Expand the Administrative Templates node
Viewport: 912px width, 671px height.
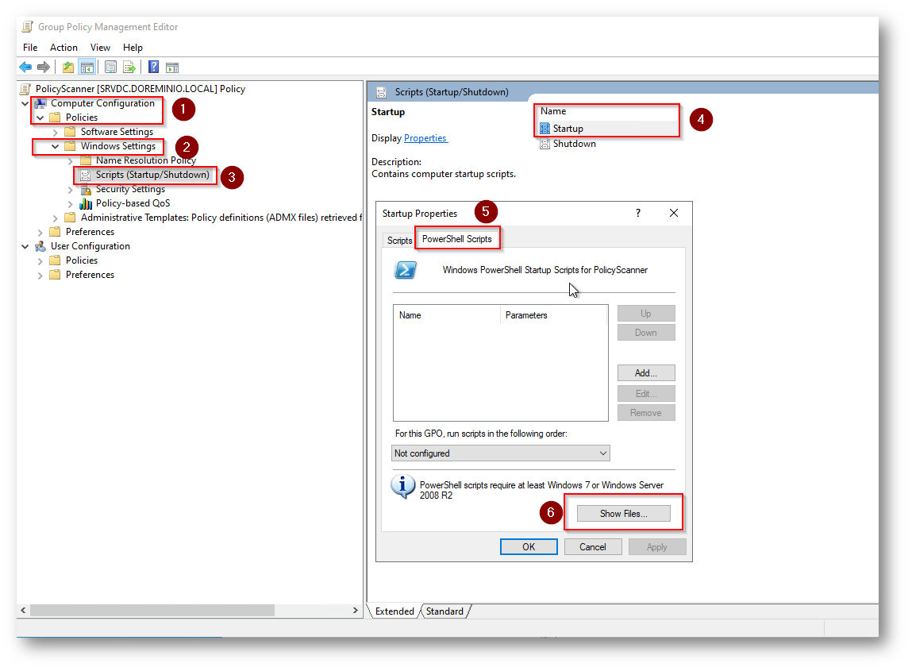(56, 218)
